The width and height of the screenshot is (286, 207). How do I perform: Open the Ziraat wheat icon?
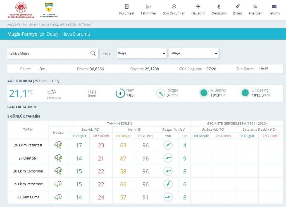point(237,7)
